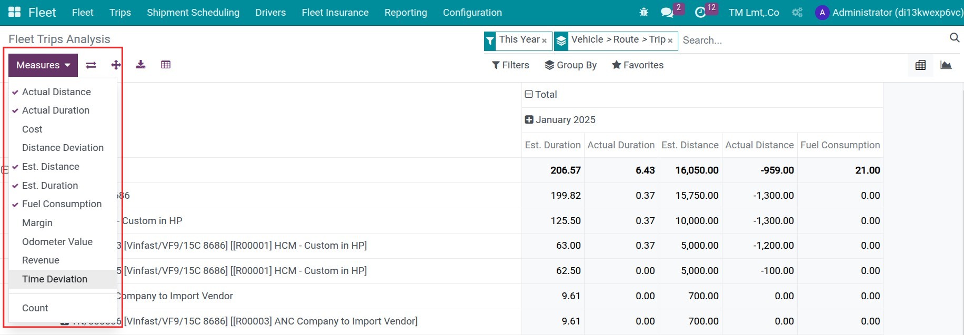Open the Trips menu
This screenshot has height=335, width=964.
tap(120, 13)
